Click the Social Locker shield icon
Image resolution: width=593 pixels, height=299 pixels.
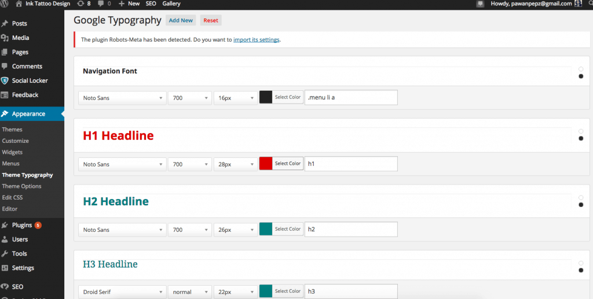(x=5, y=80)
